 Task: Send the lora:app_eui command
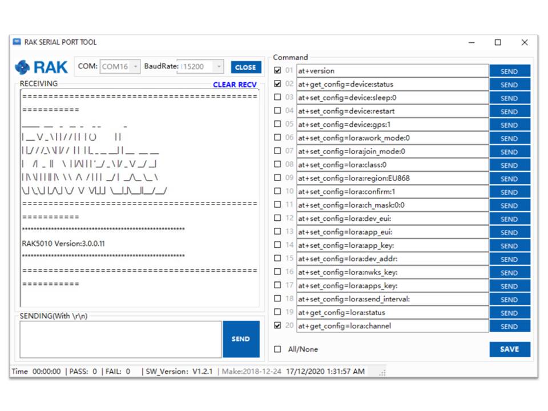[510, 232]
